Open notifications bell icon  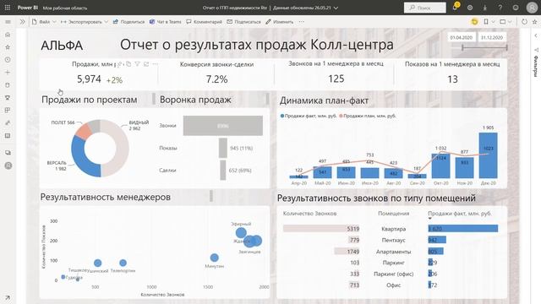point(456,7)
